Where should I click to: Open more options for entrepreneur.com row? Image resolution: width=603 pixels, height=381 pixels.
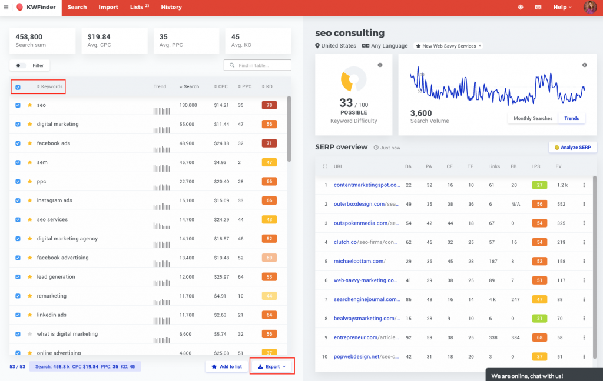tap(584, 337)
